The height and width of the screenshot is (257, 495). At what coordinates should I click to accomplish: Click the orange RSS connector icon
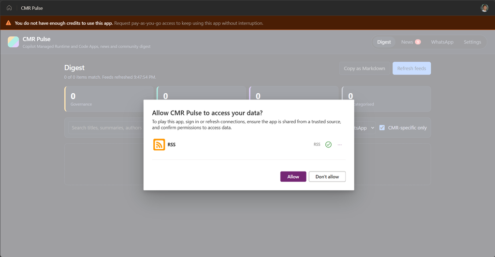159,144
